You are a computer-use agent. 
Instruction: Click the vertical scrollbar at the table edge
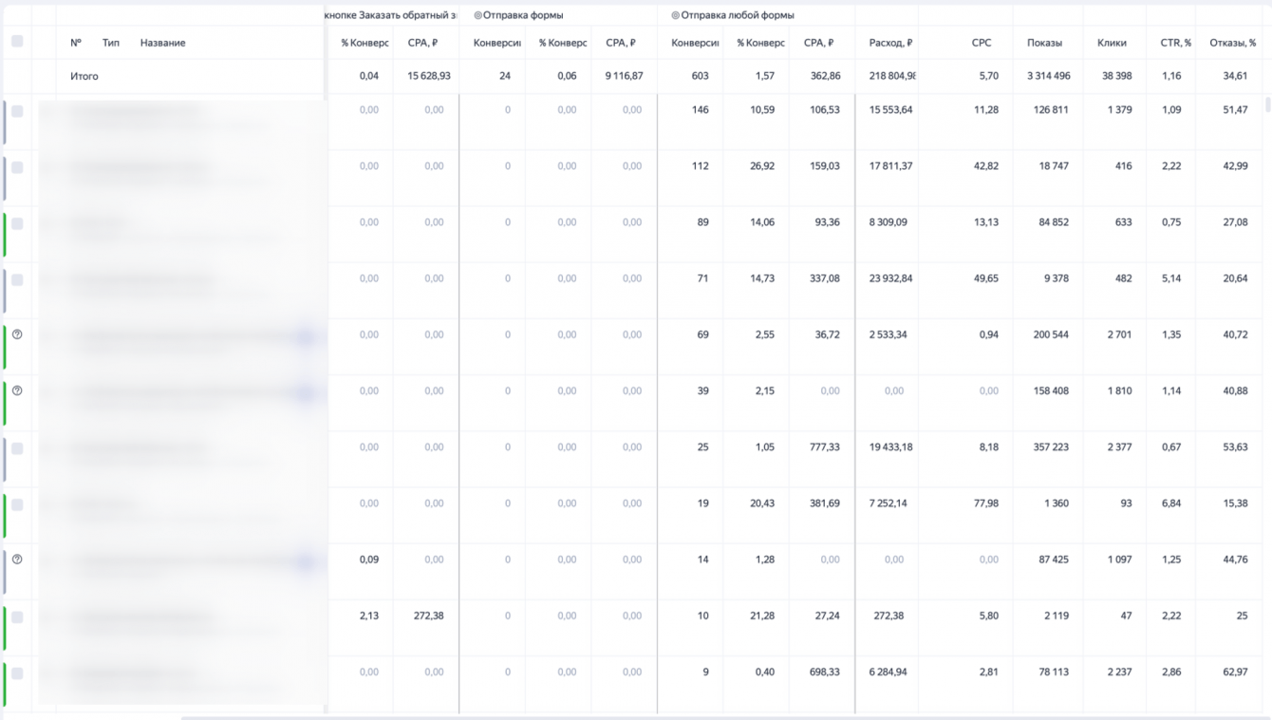pos(1268,104)
